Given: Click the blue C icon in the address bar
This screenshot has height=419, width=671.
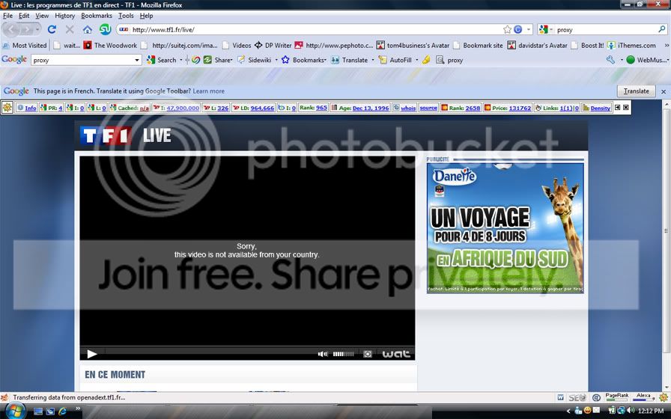Looking at the screenshot, I should 517,29.
